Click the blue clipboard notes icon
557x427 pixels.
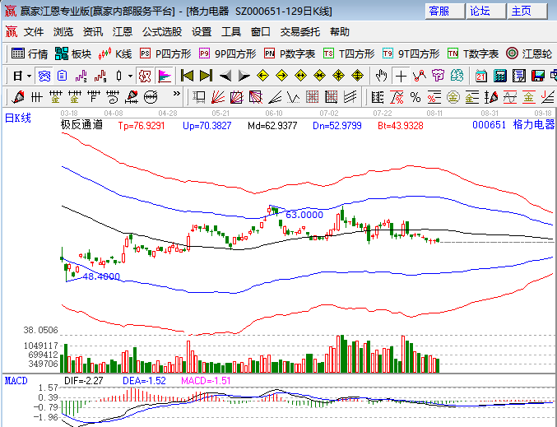[63, 76]
